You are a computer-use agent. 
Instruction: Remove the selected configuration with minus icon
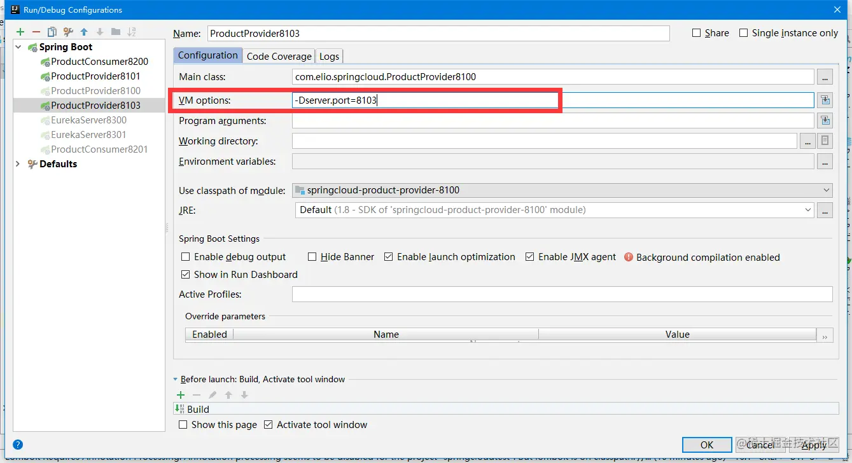[36, 32]
